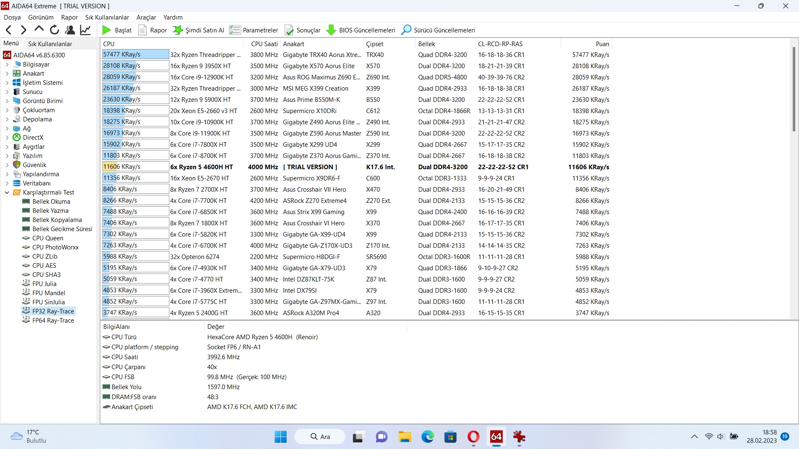Open Parametreler settings button
Image resolution: width=799 pixels, height=449 pixels.
pos(254,30)
